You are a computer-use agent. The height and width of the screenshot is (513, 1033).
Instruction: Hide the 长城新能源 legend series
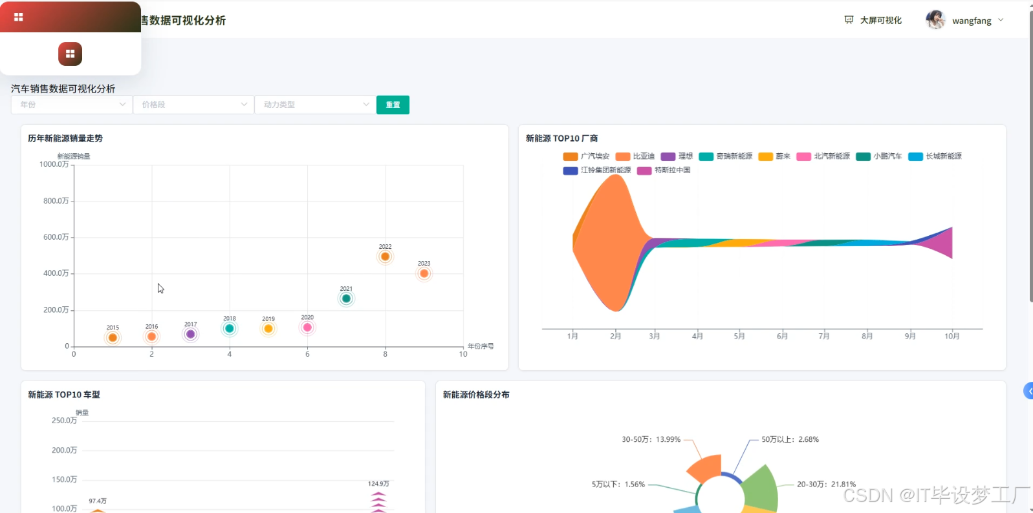click(x=935, y=156)
